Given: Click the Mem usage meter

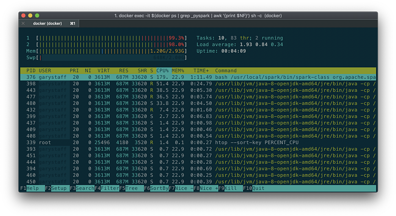Looking at the screenshot, I should click(103, 51).
